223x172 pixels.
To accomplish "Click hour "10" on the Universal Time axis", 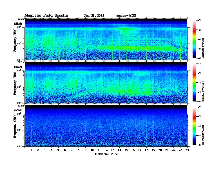I will coord(92,150).
